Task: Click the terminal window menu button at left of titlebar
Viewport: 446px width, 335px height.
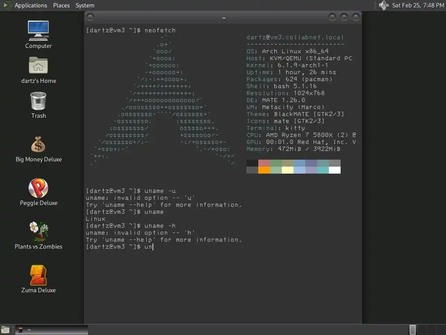Action: coord(91,17)
